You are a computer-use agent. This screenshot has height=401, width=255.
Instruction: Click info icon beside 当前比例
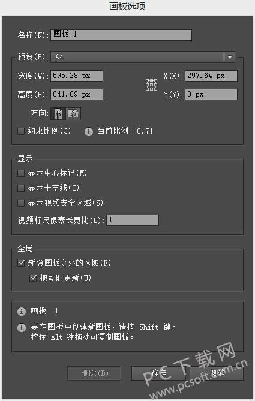(x=89, y=132)
